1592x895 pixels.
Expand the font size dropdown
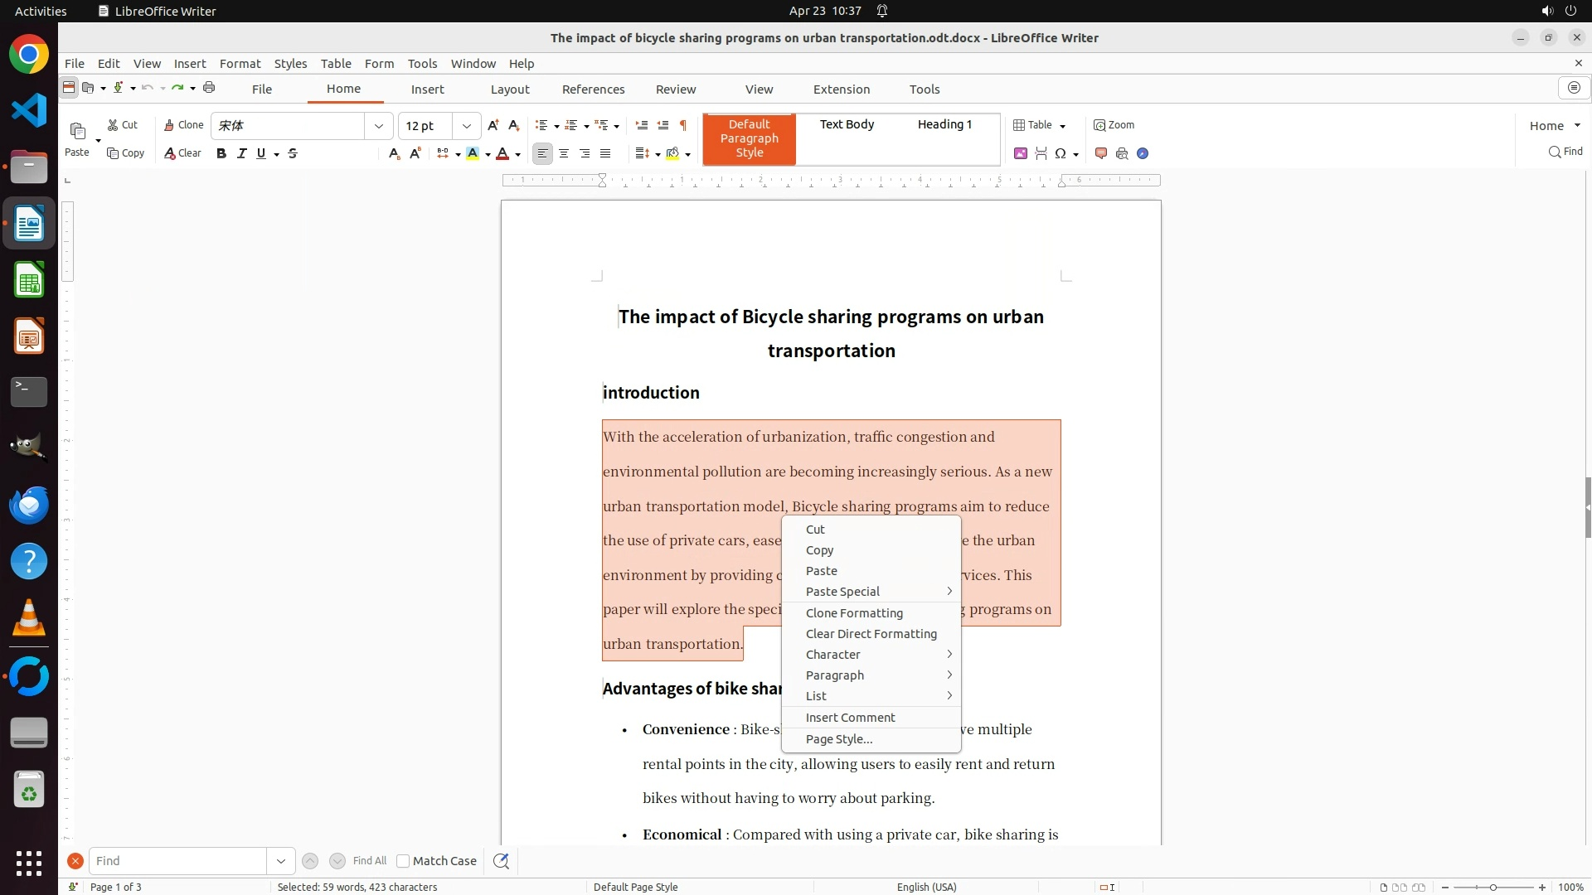pyautogui.click(x=467, y=126)
